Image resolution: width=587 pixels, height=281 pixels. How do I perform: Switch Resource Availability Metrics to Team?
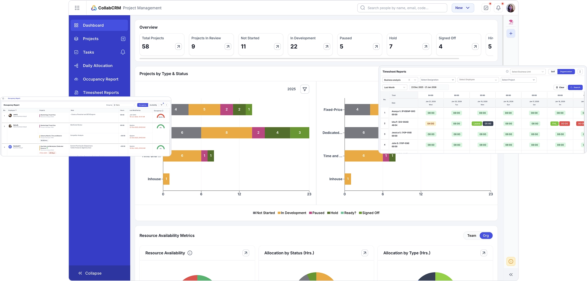click(472, 236)
